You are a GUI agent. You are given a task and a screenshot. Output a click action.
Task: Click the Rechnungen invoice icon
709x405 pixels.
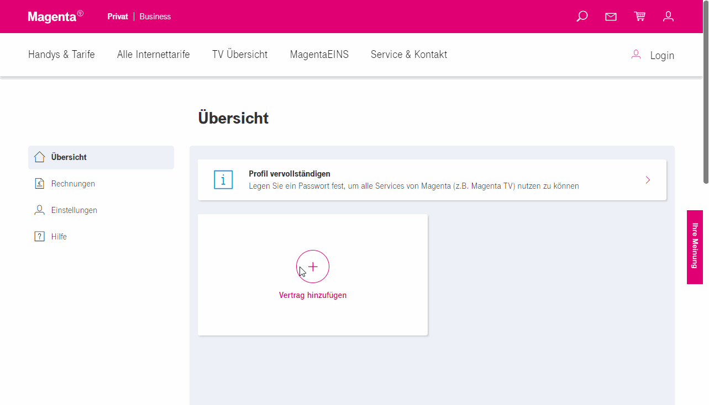click(39, 183)
